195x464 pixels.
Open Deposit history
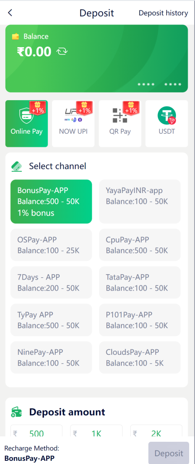click(x=163, y=13)
